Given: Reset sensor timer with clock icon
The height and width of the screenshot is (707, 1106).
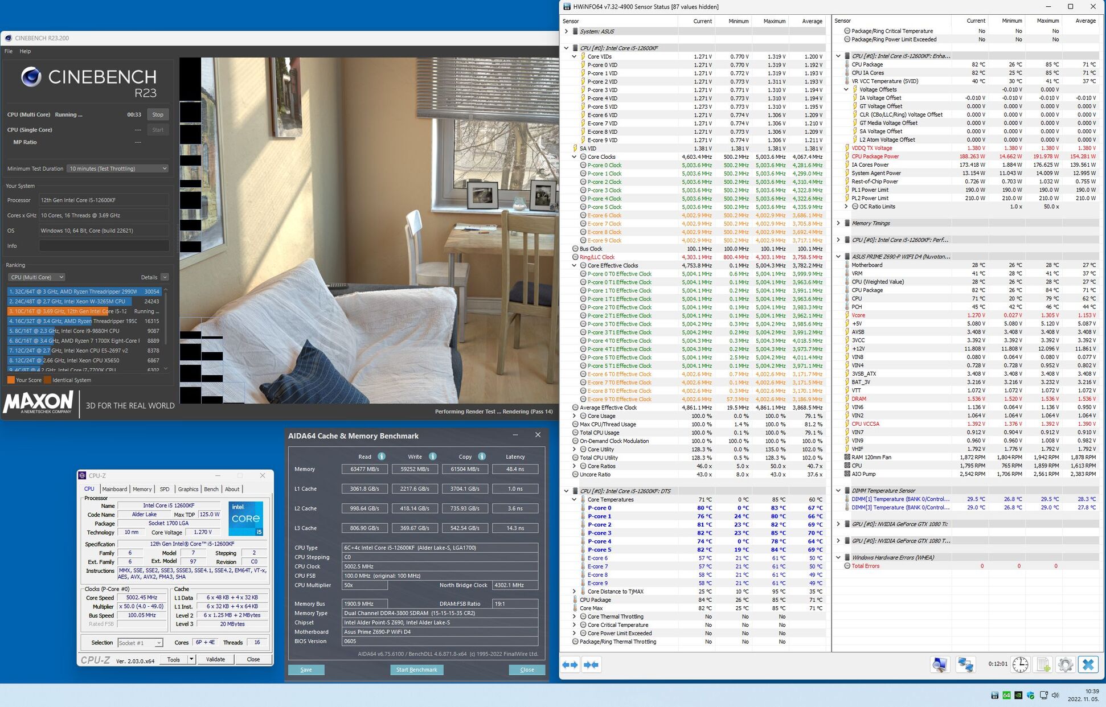Looking at the screenshot, I should (1020, 664).
